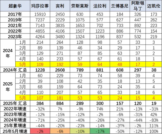162x134 pixels.
Task: Select the 2023年增速 row label
Action: [x=15, y=114]
